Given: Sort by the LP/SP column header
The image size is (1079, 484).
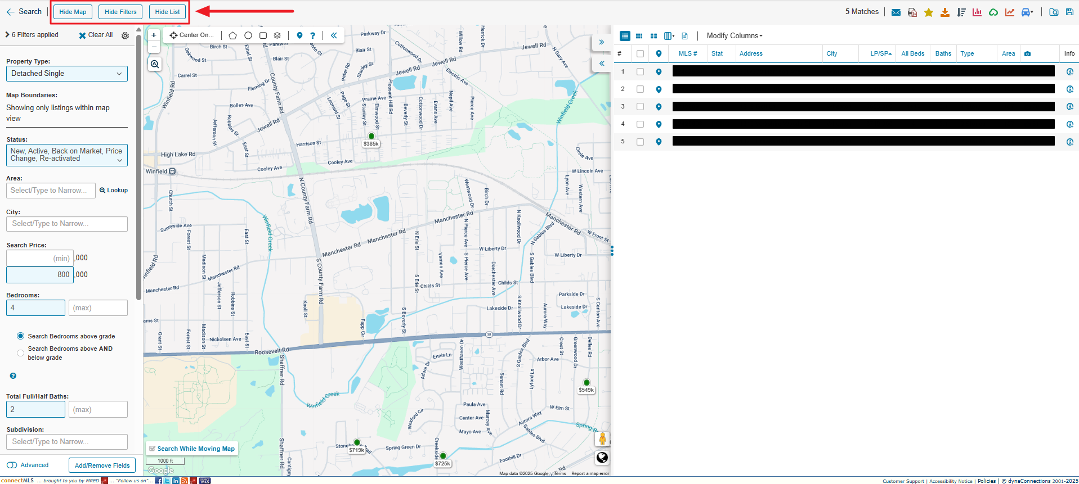Looking at the screenshot, I should coord(881,54).
